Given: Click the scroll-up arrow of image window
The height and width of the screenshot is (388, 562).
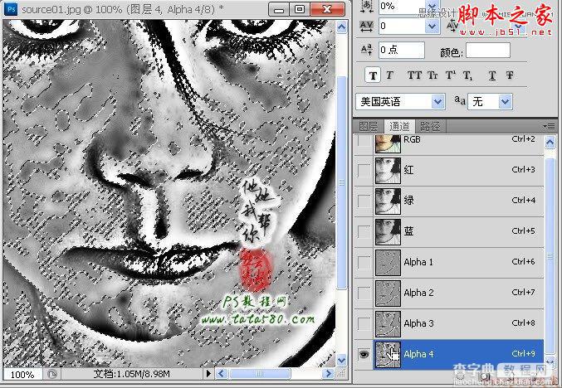Looking at the screenshot, I should [x=341, y=27].
